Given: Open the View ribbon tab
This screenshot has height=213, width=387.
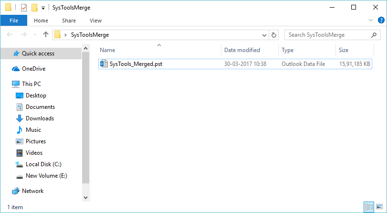Looking at the screenshot, I should tap(95, 21).
